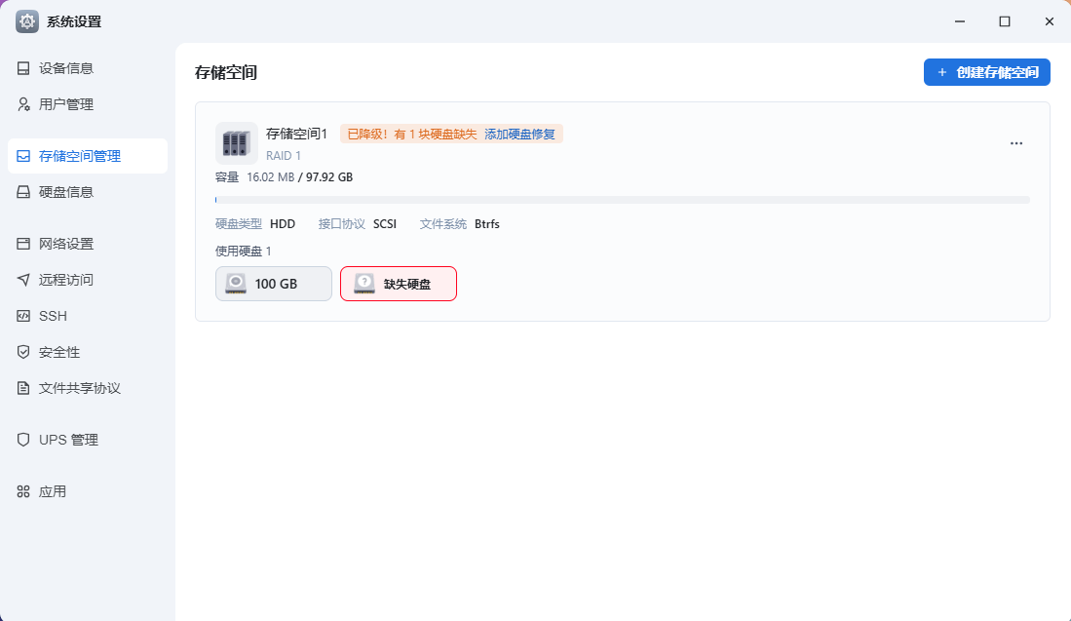Click the 100 GB disk icon
This screenshot has width=1071, height=621.
point(236,284)
